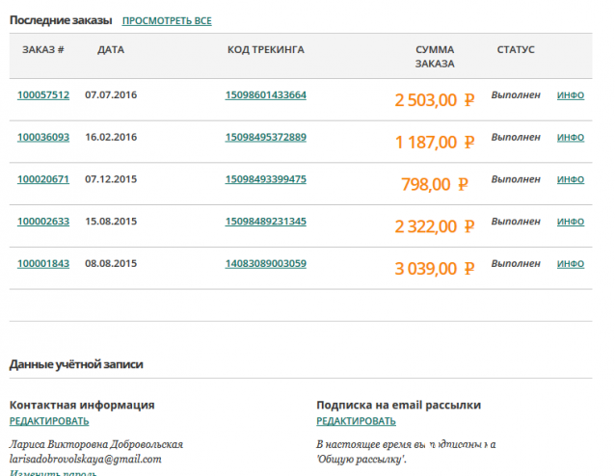Open order number 100020671
The width and height of the screenshot is (615, 476).
[43, 179]
